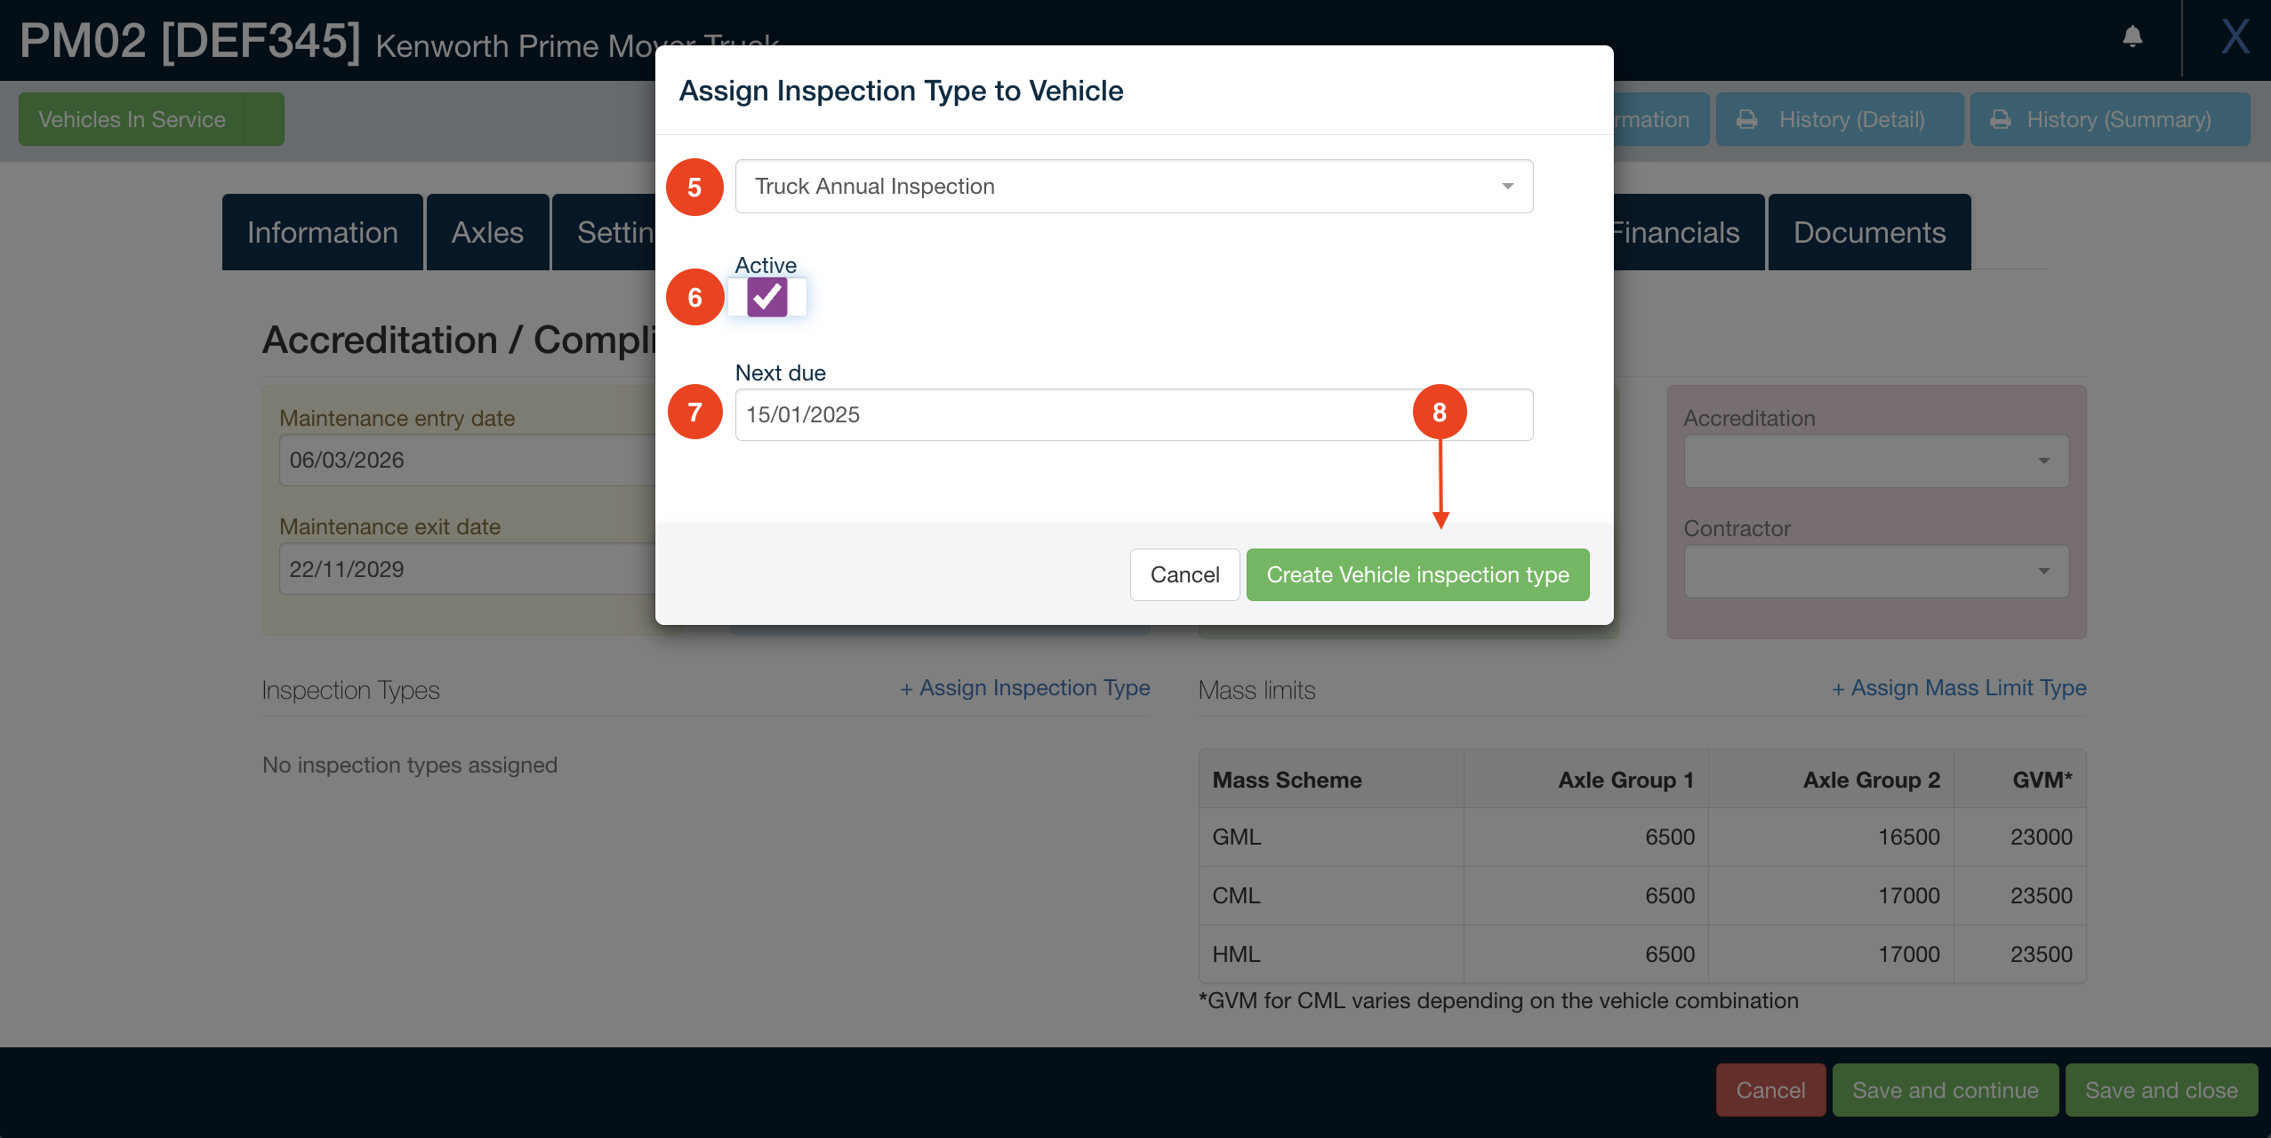Click the printer icon on History (Summary)
The height and width of the screenshot is (1138, 2271).
(x=2000, y=119)
